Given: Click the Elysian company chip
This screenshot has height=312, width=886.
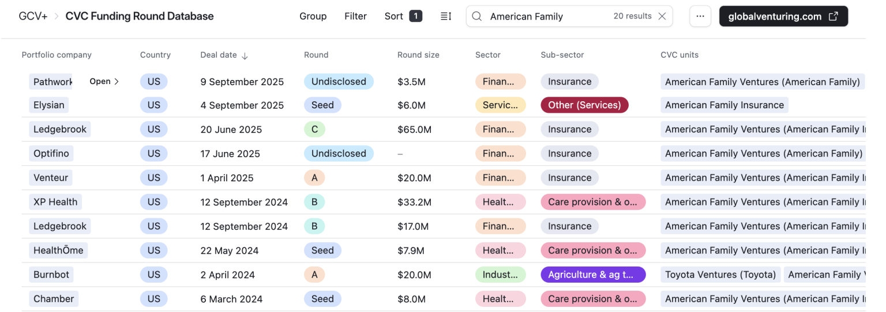Looking at the screenshot, I should (x=49, y=105).
